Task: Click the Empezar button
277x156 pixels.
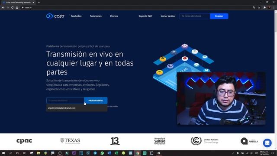Action: [x=219, y=16]
